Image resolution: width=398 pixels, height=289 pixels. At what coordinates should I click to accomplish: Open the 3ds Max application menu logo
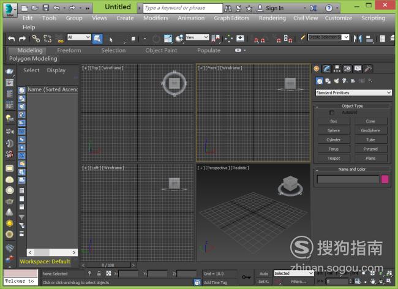tap(10, 10)
